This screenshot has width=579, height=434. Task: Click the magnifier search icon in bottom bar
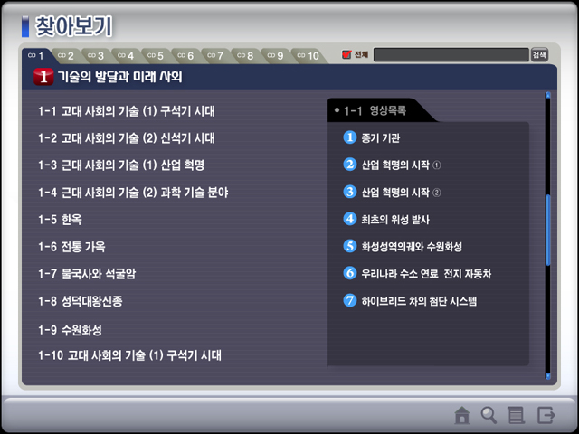489,415
